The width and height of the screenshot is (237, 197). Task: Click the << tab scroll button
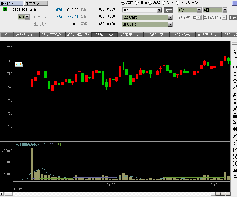(7, 35)
